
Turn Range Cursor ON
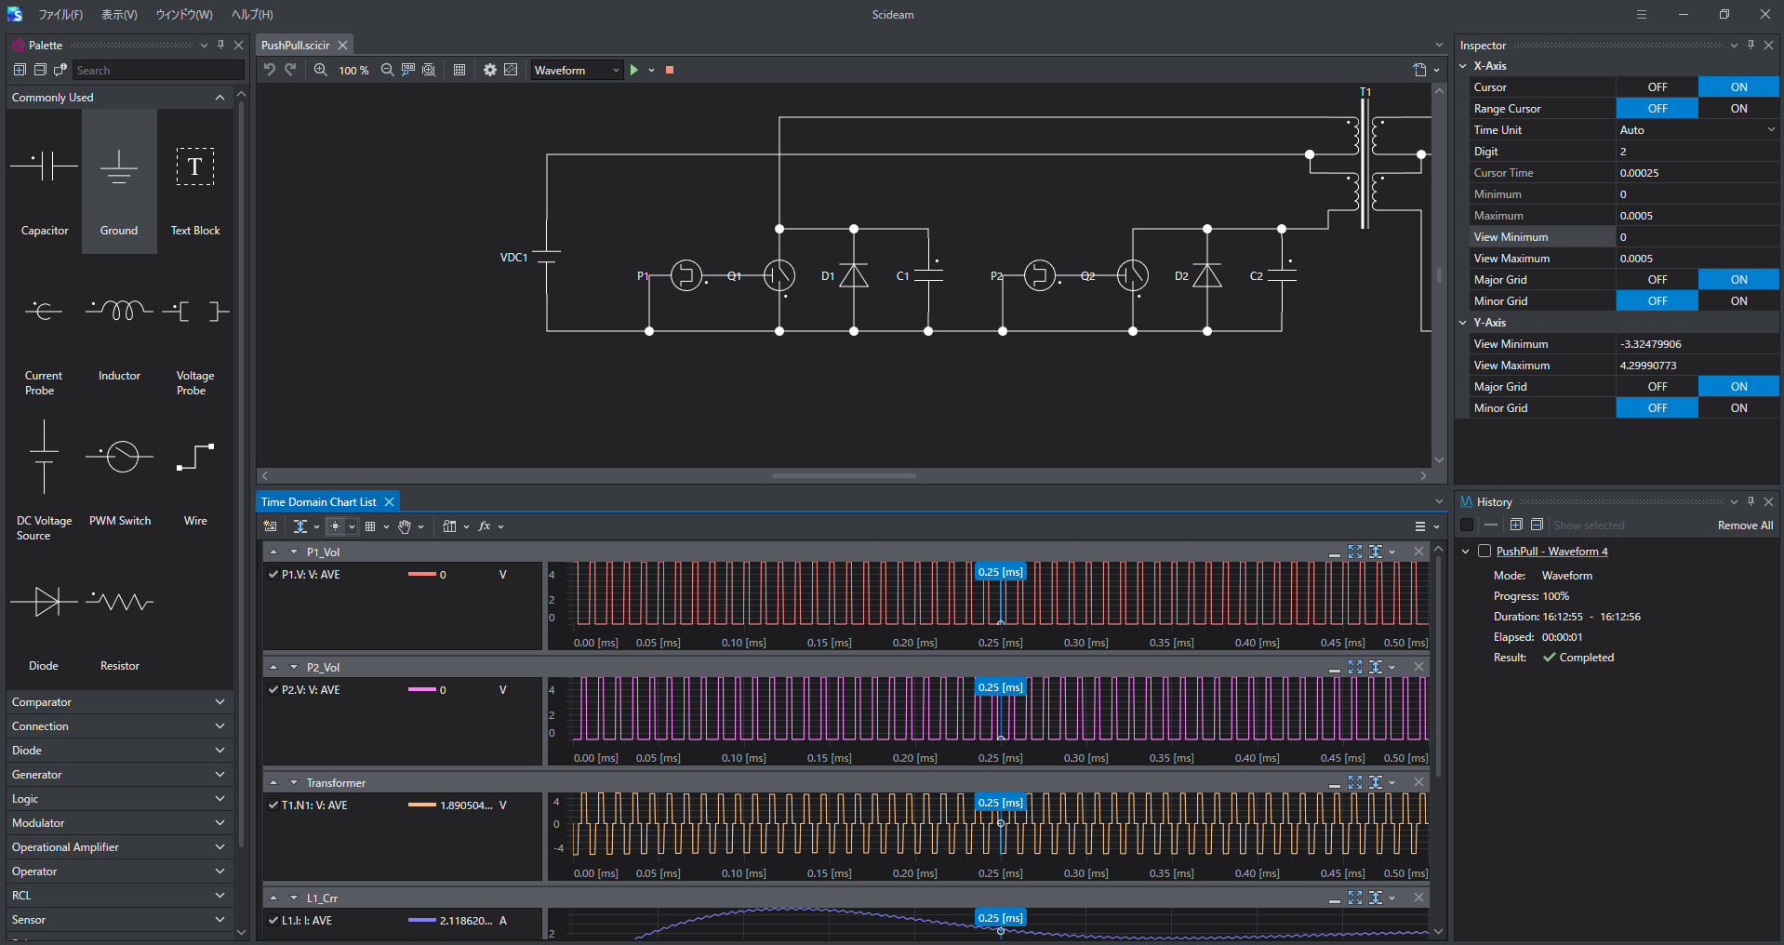click(x=1738, y=108)
